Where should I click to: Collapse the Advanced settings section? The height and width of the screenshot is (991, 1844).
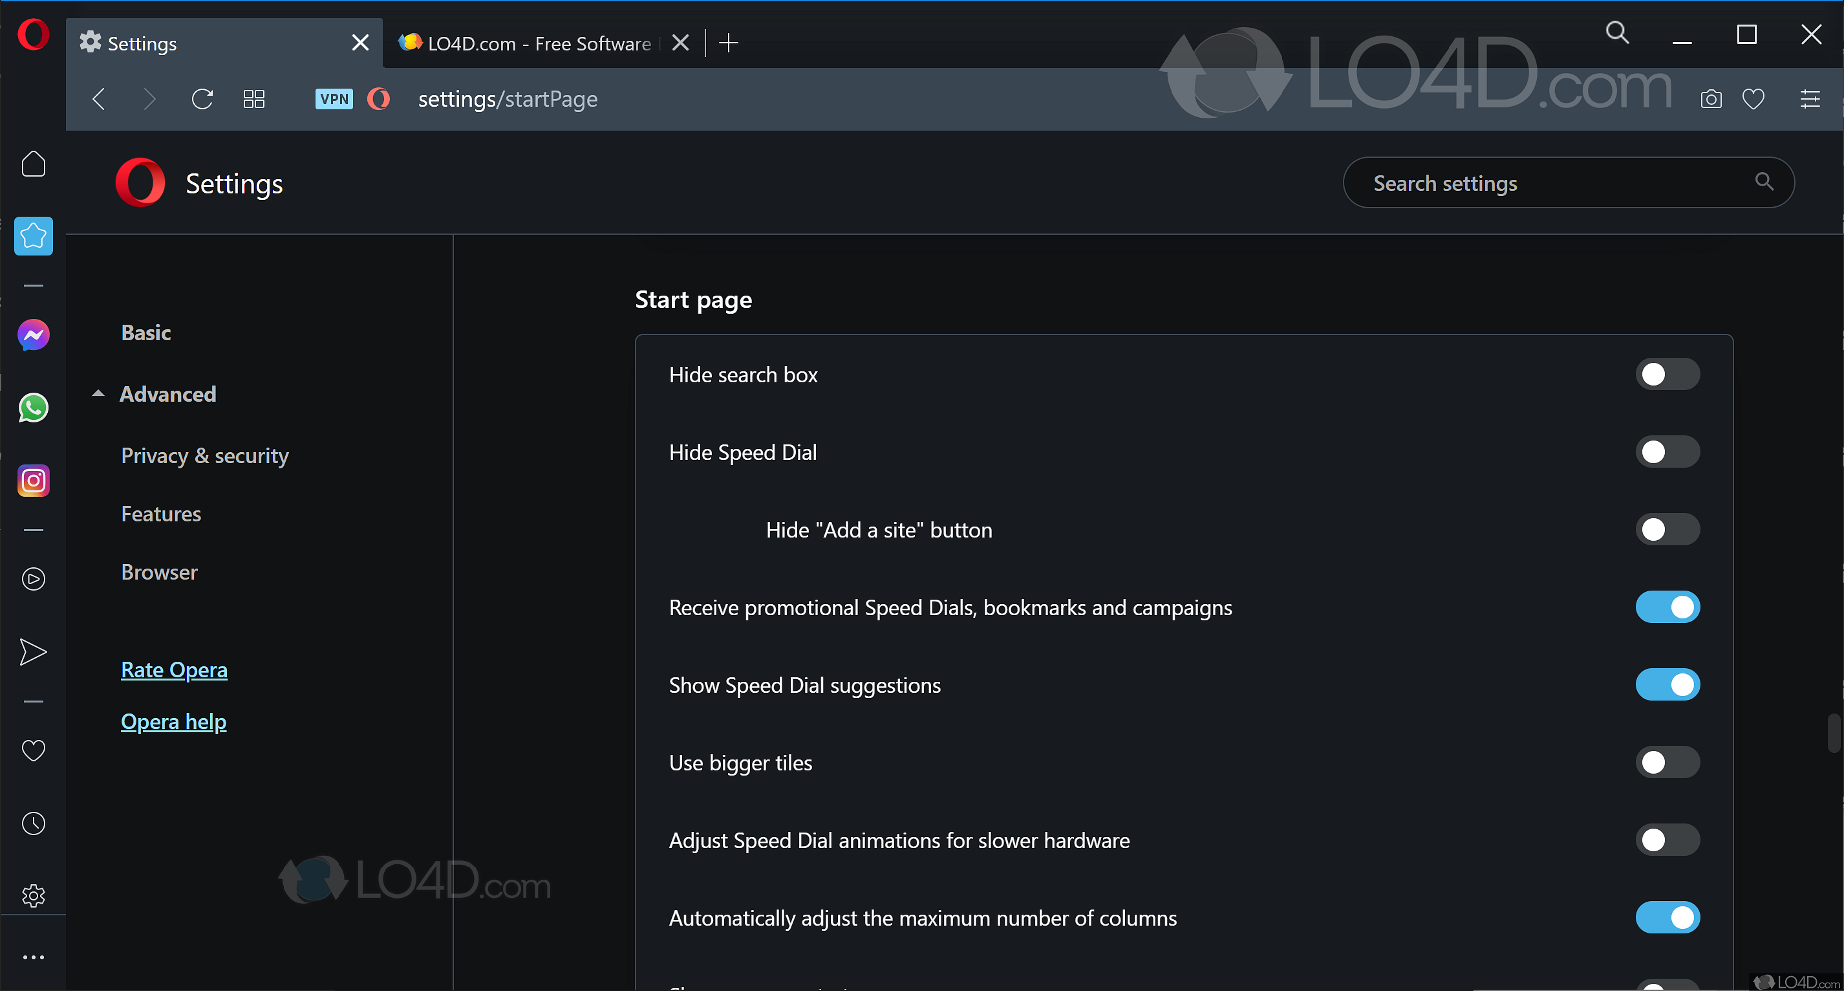[x=169, y=394]
